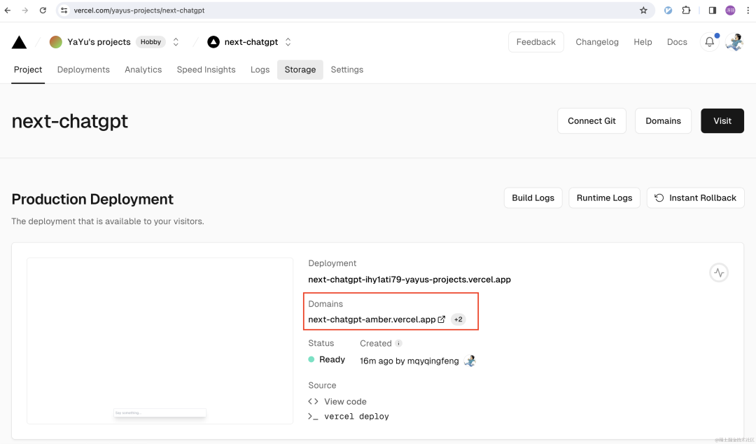756x444 pixels.
Task: Open notifications bell icon
Action: point(710,42)
